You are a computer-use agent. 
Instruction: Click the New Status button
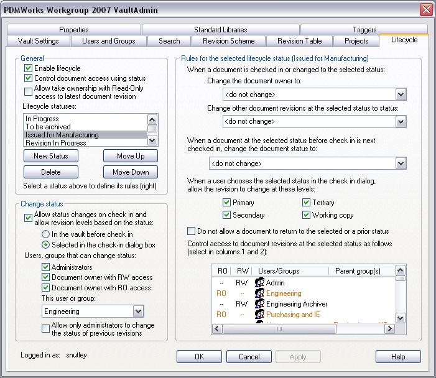pos(51,155)
